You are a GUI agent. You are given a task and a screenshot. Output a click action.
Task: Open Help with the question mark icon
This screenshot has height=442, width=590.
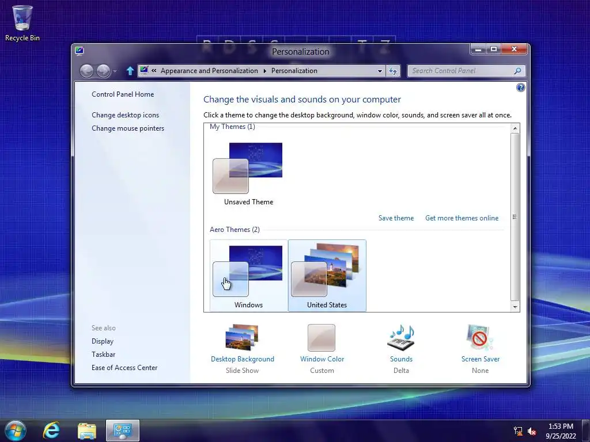pos(520,87)
